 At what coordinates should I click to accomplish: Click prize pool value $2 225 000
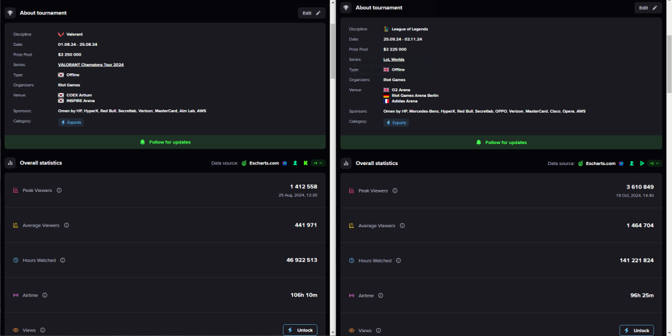[x=394, y=50]
